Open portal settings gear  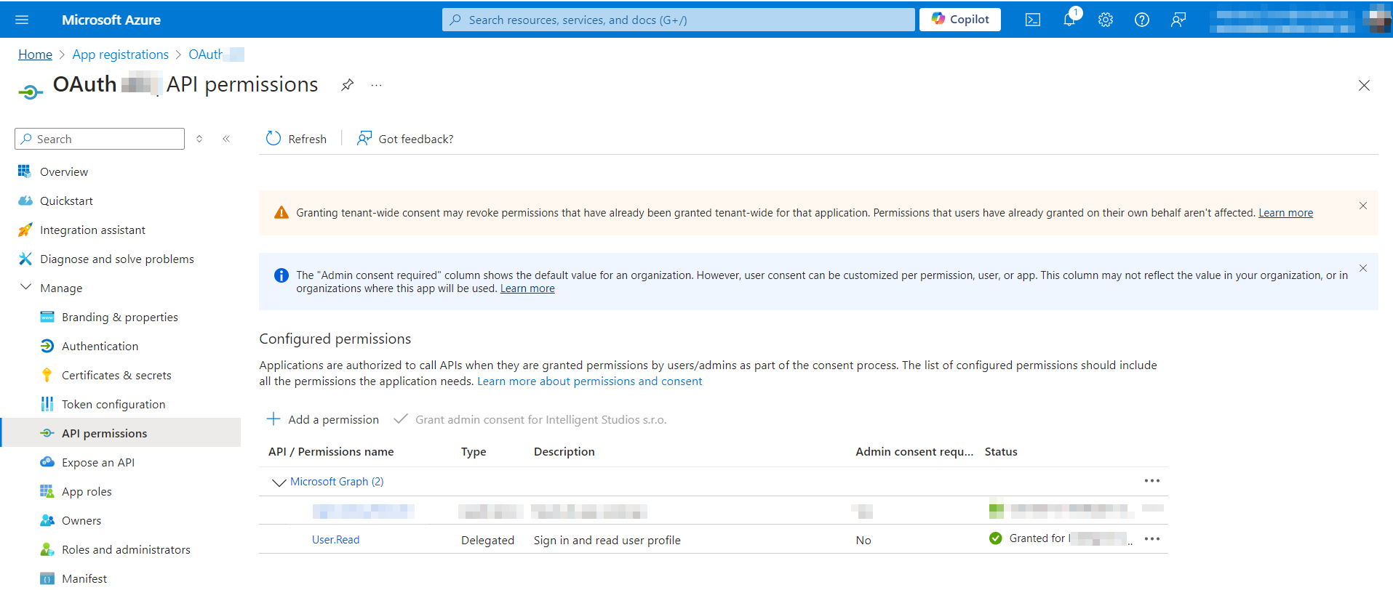click(x=1105, y=20)
